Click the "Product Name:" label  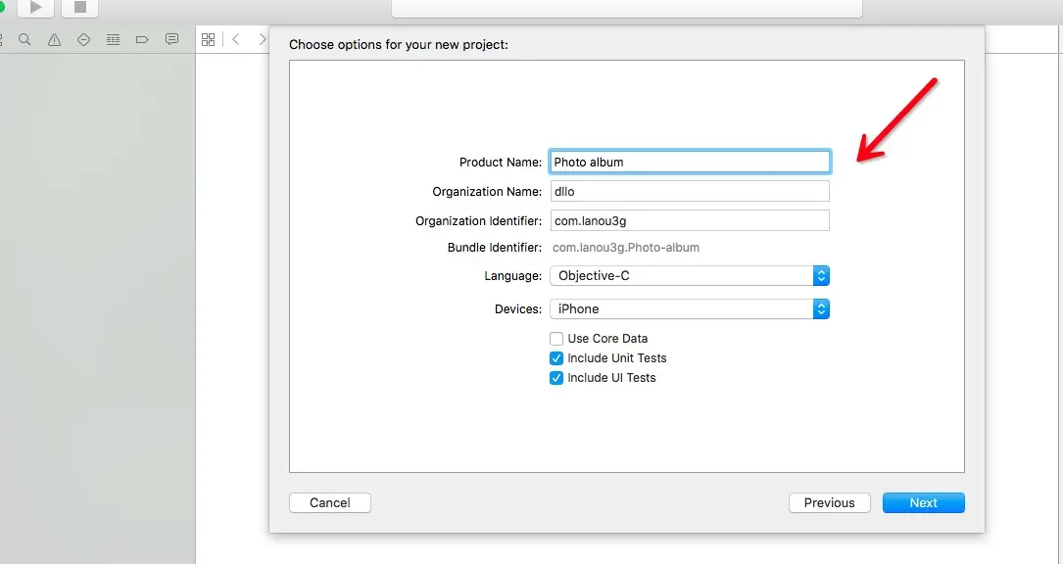(x=501, y=162)
